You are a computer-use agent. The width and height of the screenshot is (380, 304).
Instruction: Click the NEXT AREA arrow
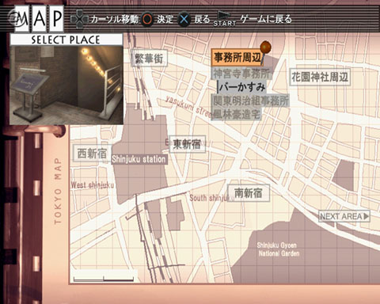pyautogui.click(x=344, y=216)
